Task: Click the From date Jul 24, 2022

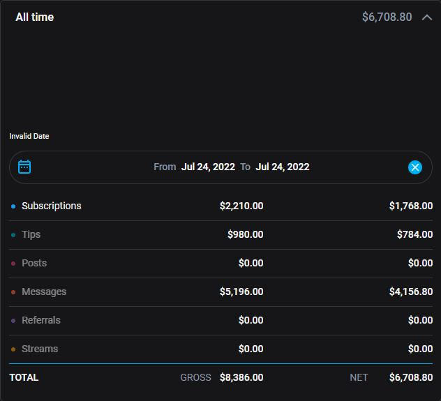Action: pyautogui.click(x=208, y=167)
